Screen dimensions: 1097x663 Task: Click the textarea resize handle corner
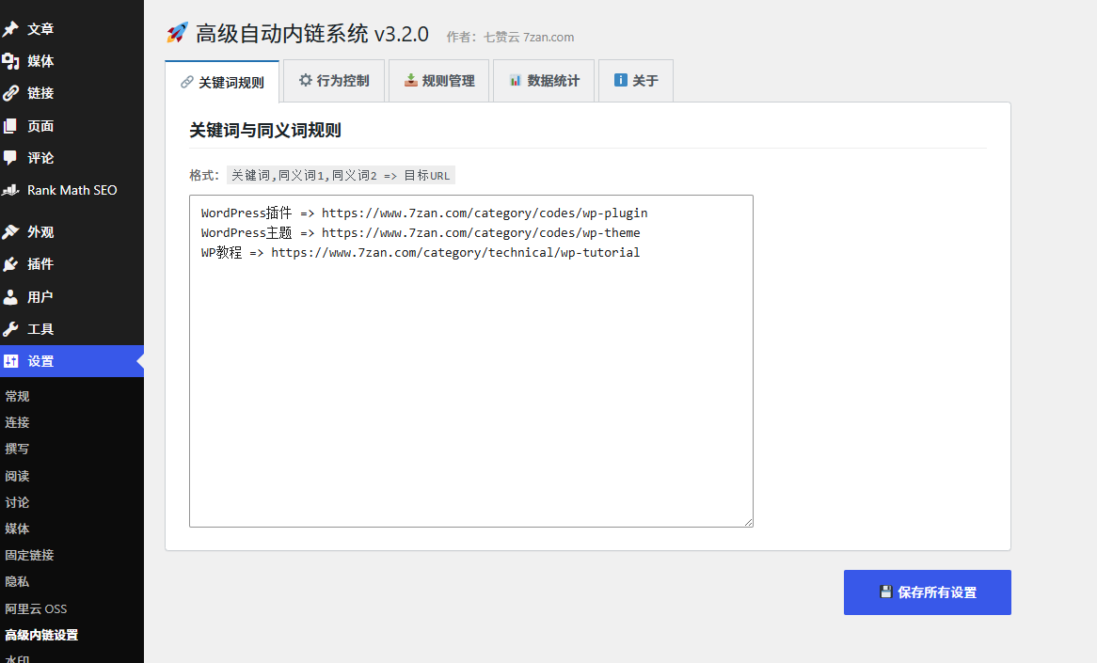(749, 523)
